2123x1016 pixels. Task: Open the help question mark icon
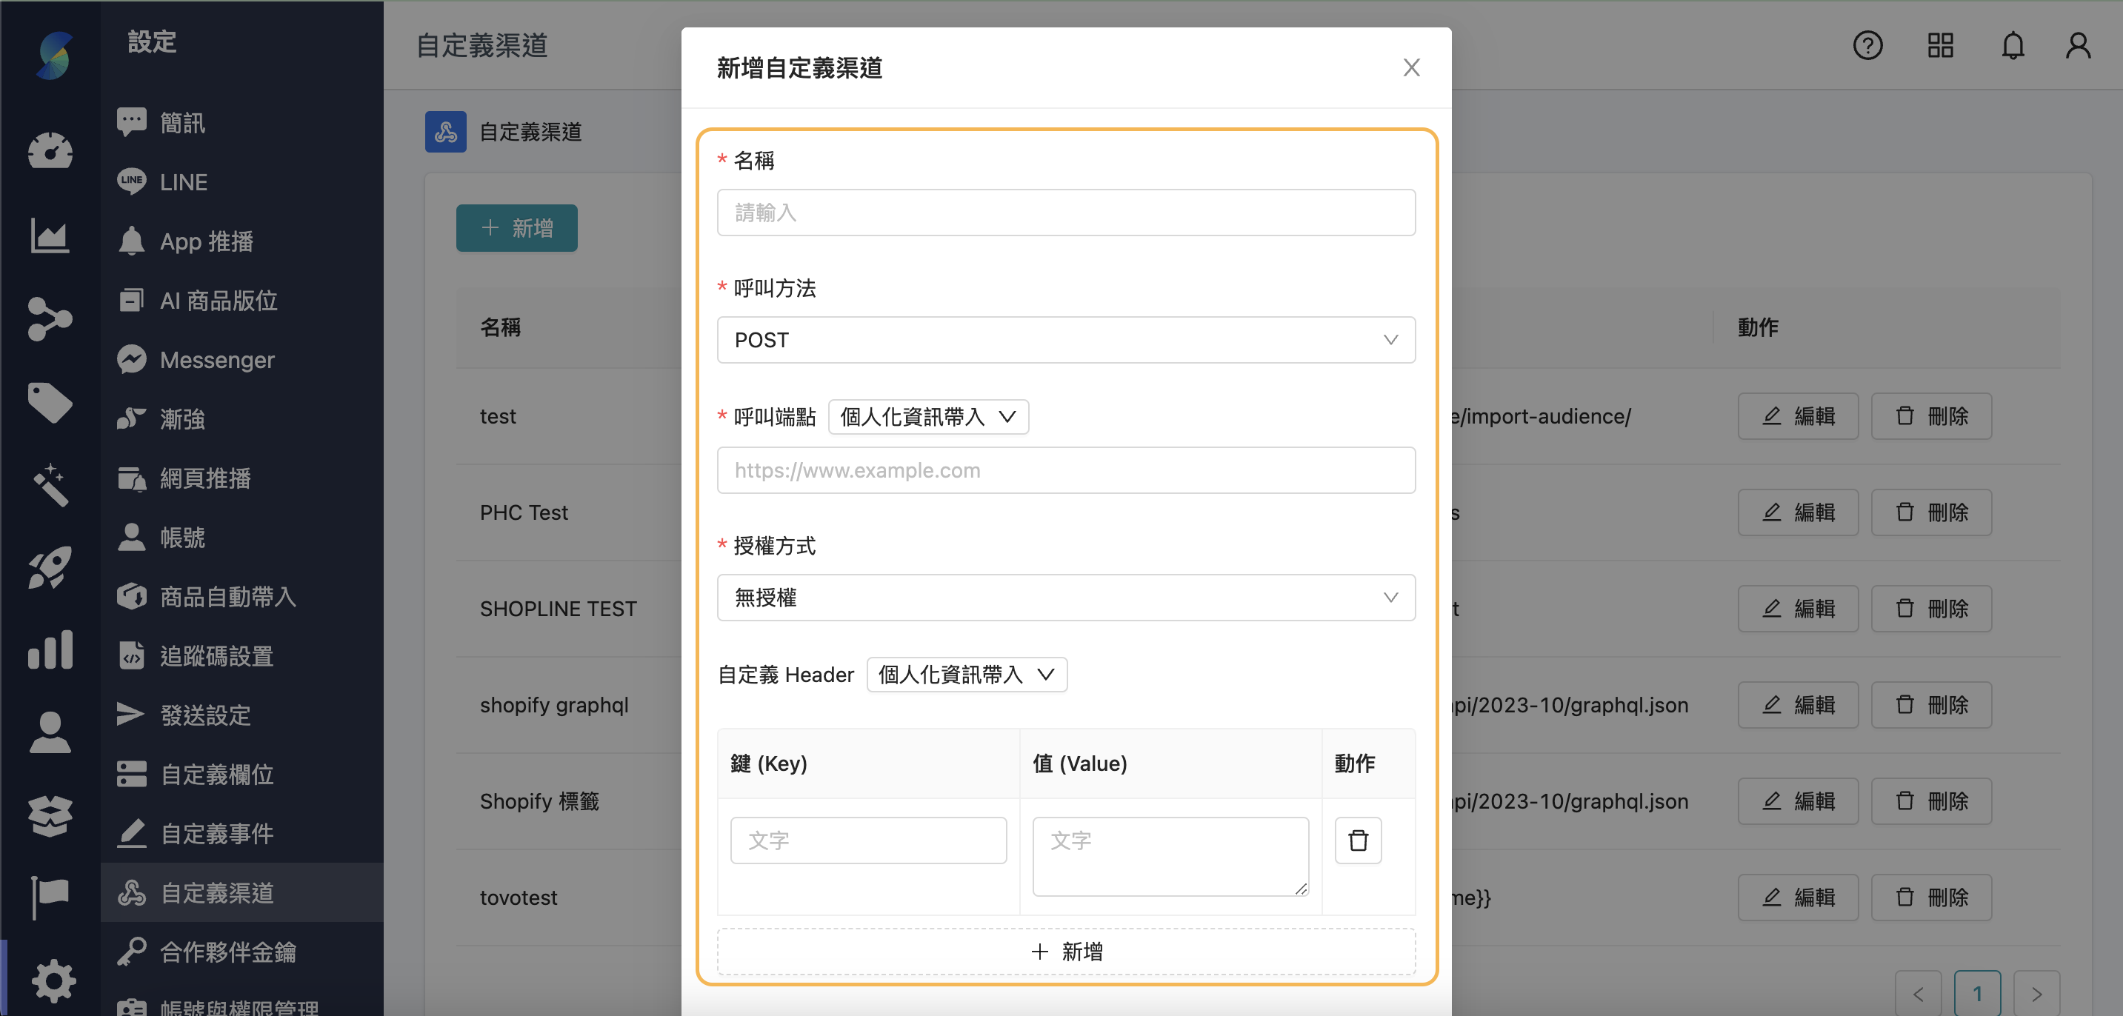(1867, 46)
